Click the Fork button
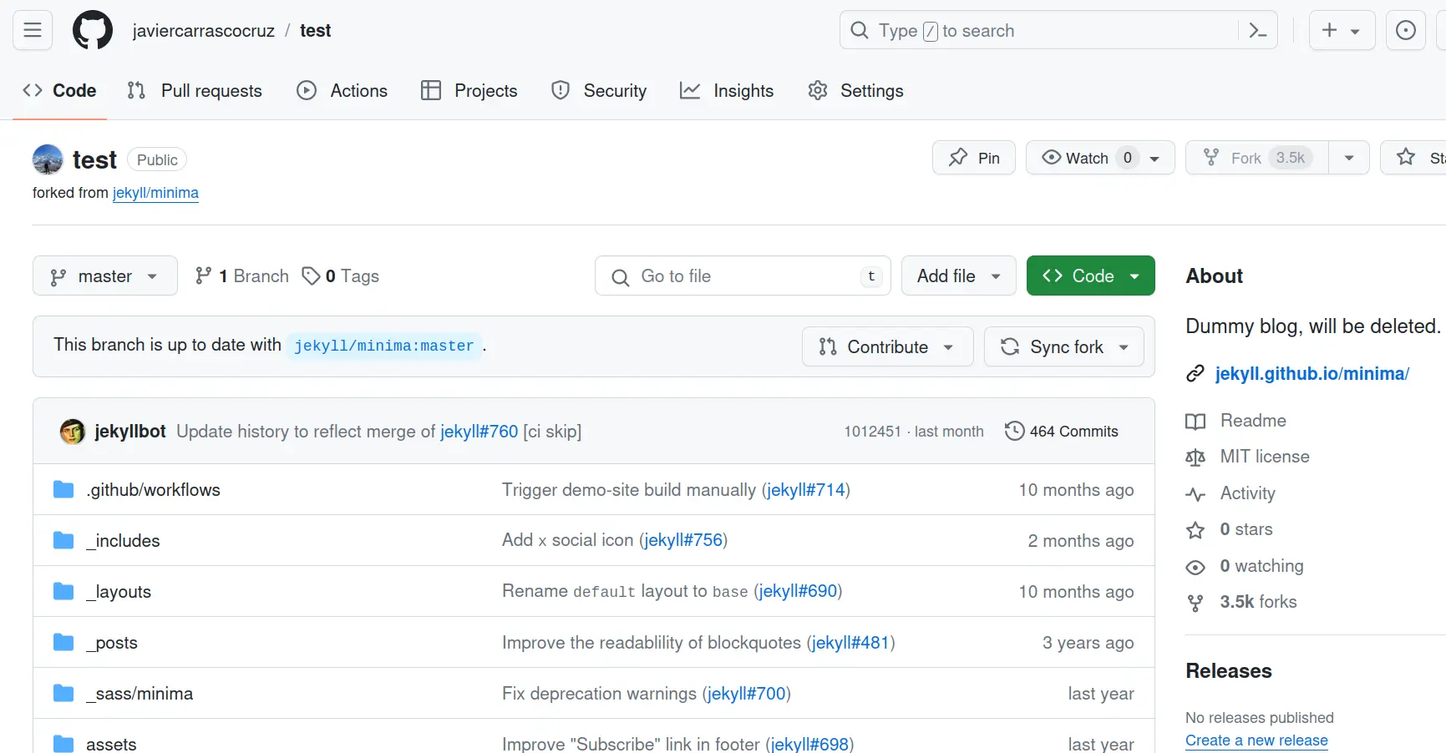This screenshot has height=753, width=1446. 1257,158
